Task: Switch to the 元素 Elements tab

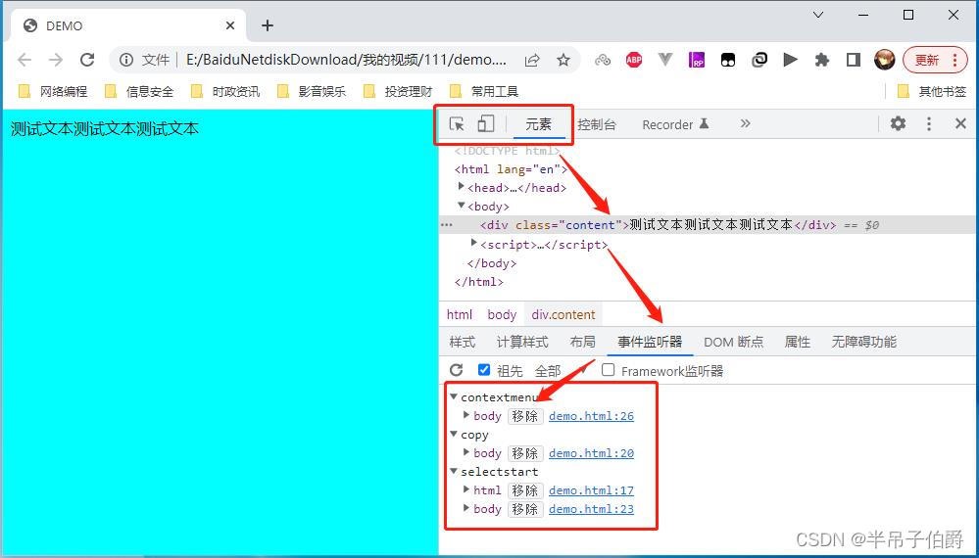Action: tap(538, 124)
